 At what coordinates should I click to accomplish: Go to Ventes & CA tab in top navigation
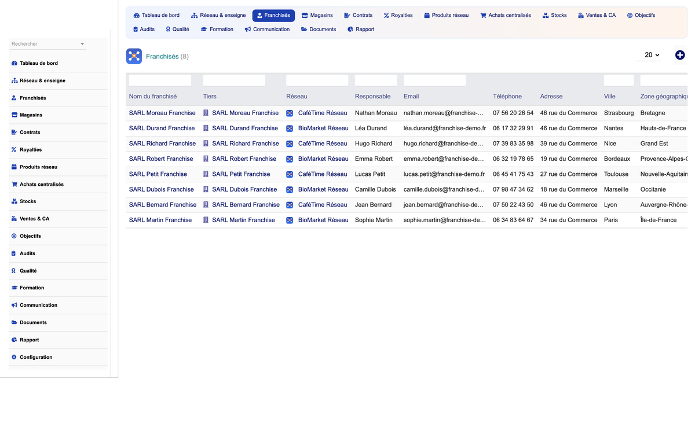click(597, 15)
